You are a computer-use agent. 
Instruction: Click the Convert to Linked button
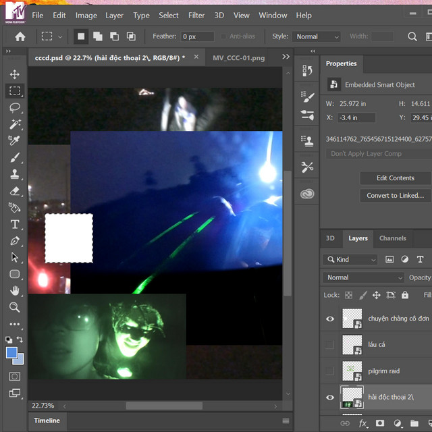(395, 196)
